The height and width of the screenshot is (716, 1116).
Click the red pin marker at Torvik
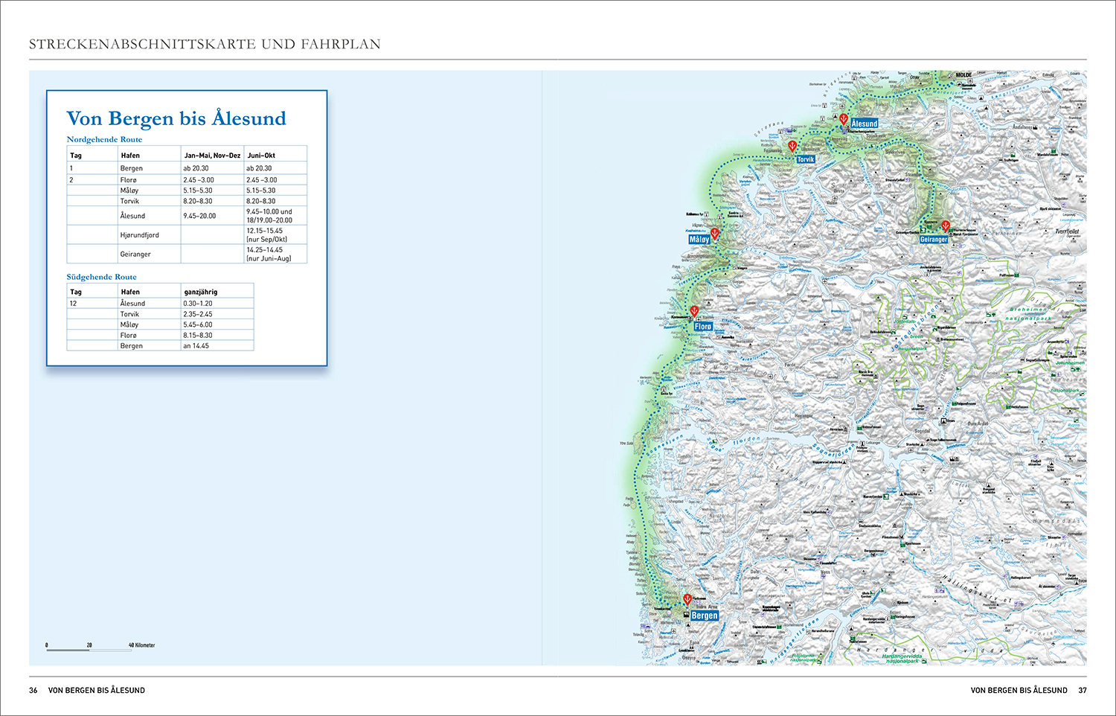point(792,145)
